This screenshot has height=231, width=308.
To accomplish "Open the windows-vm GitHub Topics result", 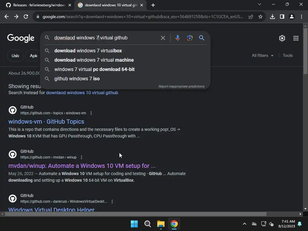I will tap(46, 122).
